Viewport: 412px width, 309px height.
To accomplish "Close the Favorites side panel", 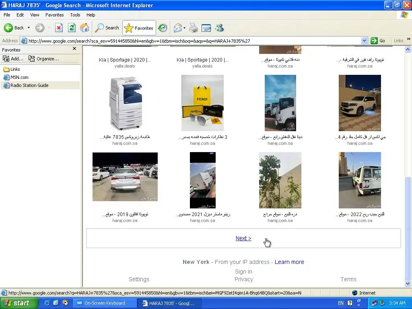I will pos(74,49).
